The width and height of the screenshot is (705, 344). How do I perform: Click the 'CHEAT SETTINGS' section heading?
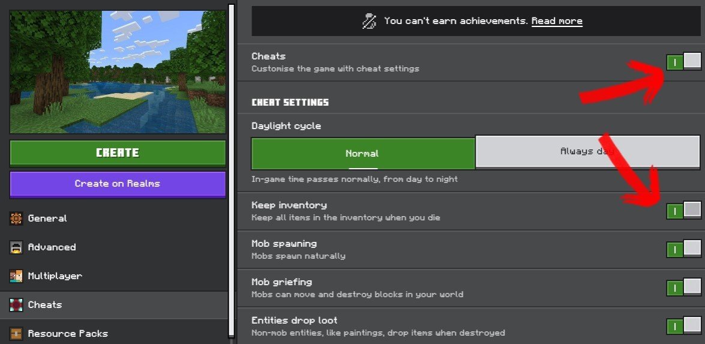290,103
